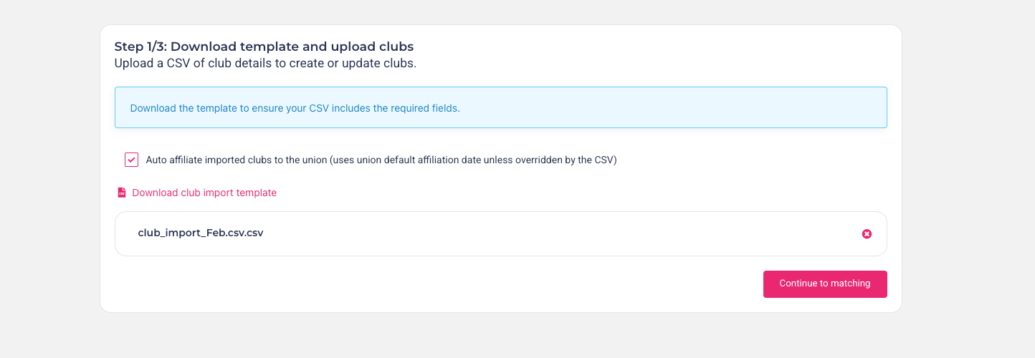Remove the uploaded club_import_Feb.csv.csv file

coord(867,233)
